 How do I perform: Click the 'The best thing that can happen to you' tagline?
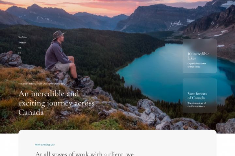tap(42, 84)
